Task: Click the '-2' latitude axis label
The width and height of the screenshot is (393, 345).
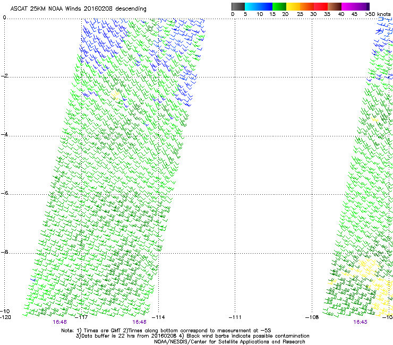Action: point(4,76)
